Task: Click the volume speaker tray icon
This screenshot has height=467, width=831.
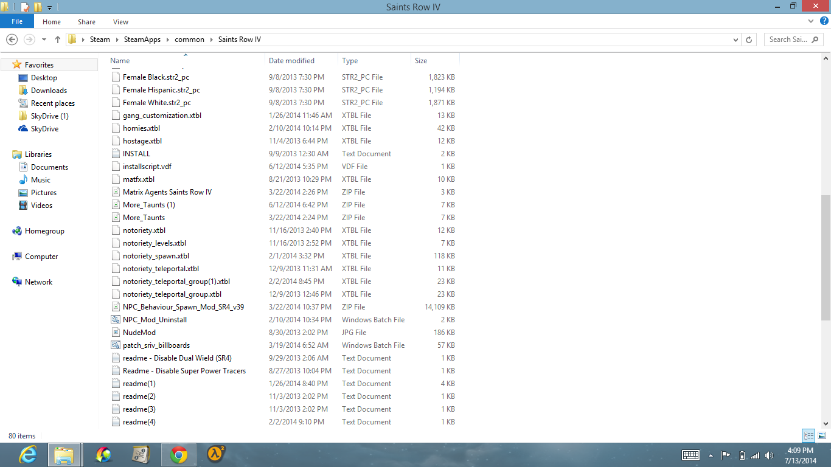Action: 770,455
